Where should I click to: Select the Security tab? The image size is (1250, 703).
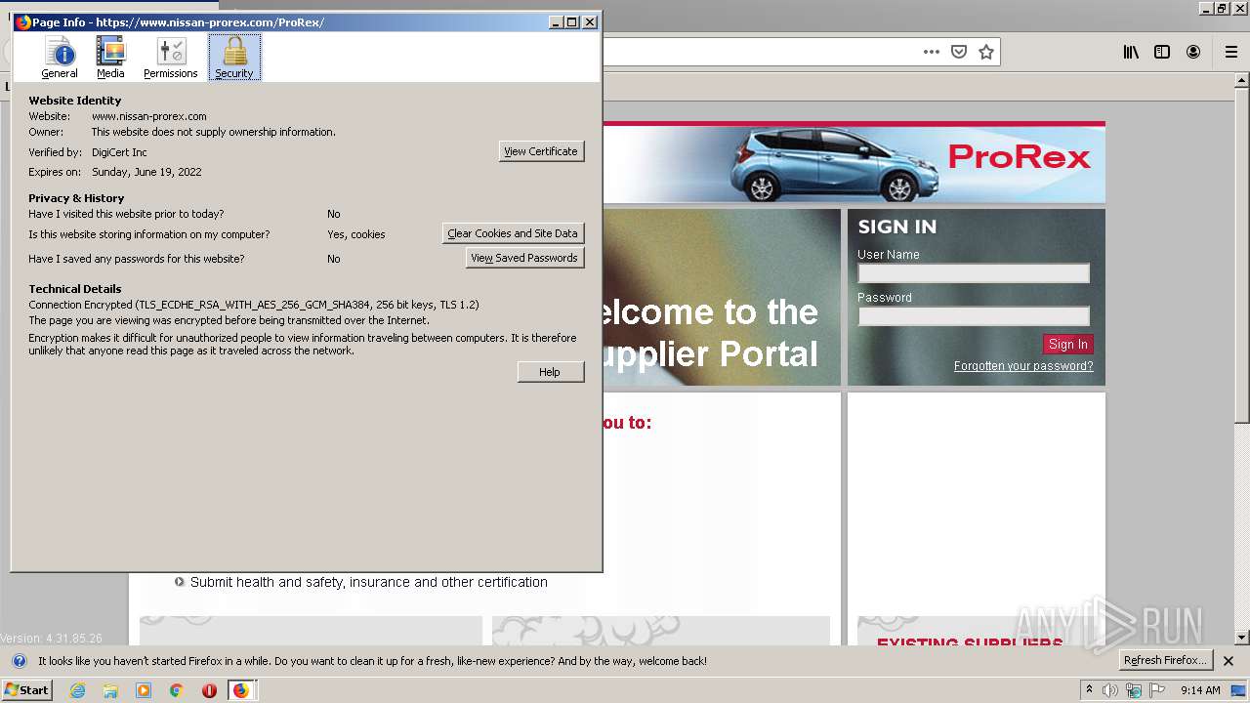(234, 58)
